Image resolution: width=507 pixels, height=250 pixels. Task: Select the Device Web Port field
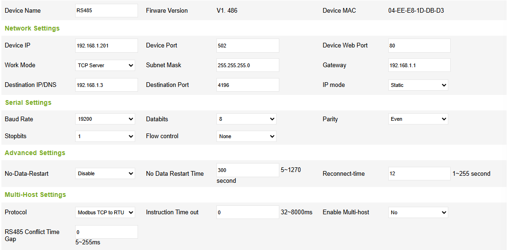[419, 46]
